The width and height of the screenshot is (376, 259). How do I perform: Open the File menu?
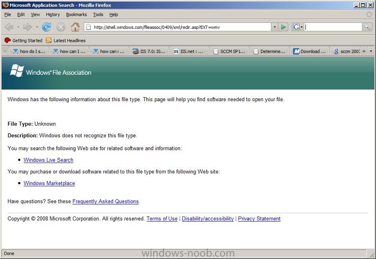8,14
